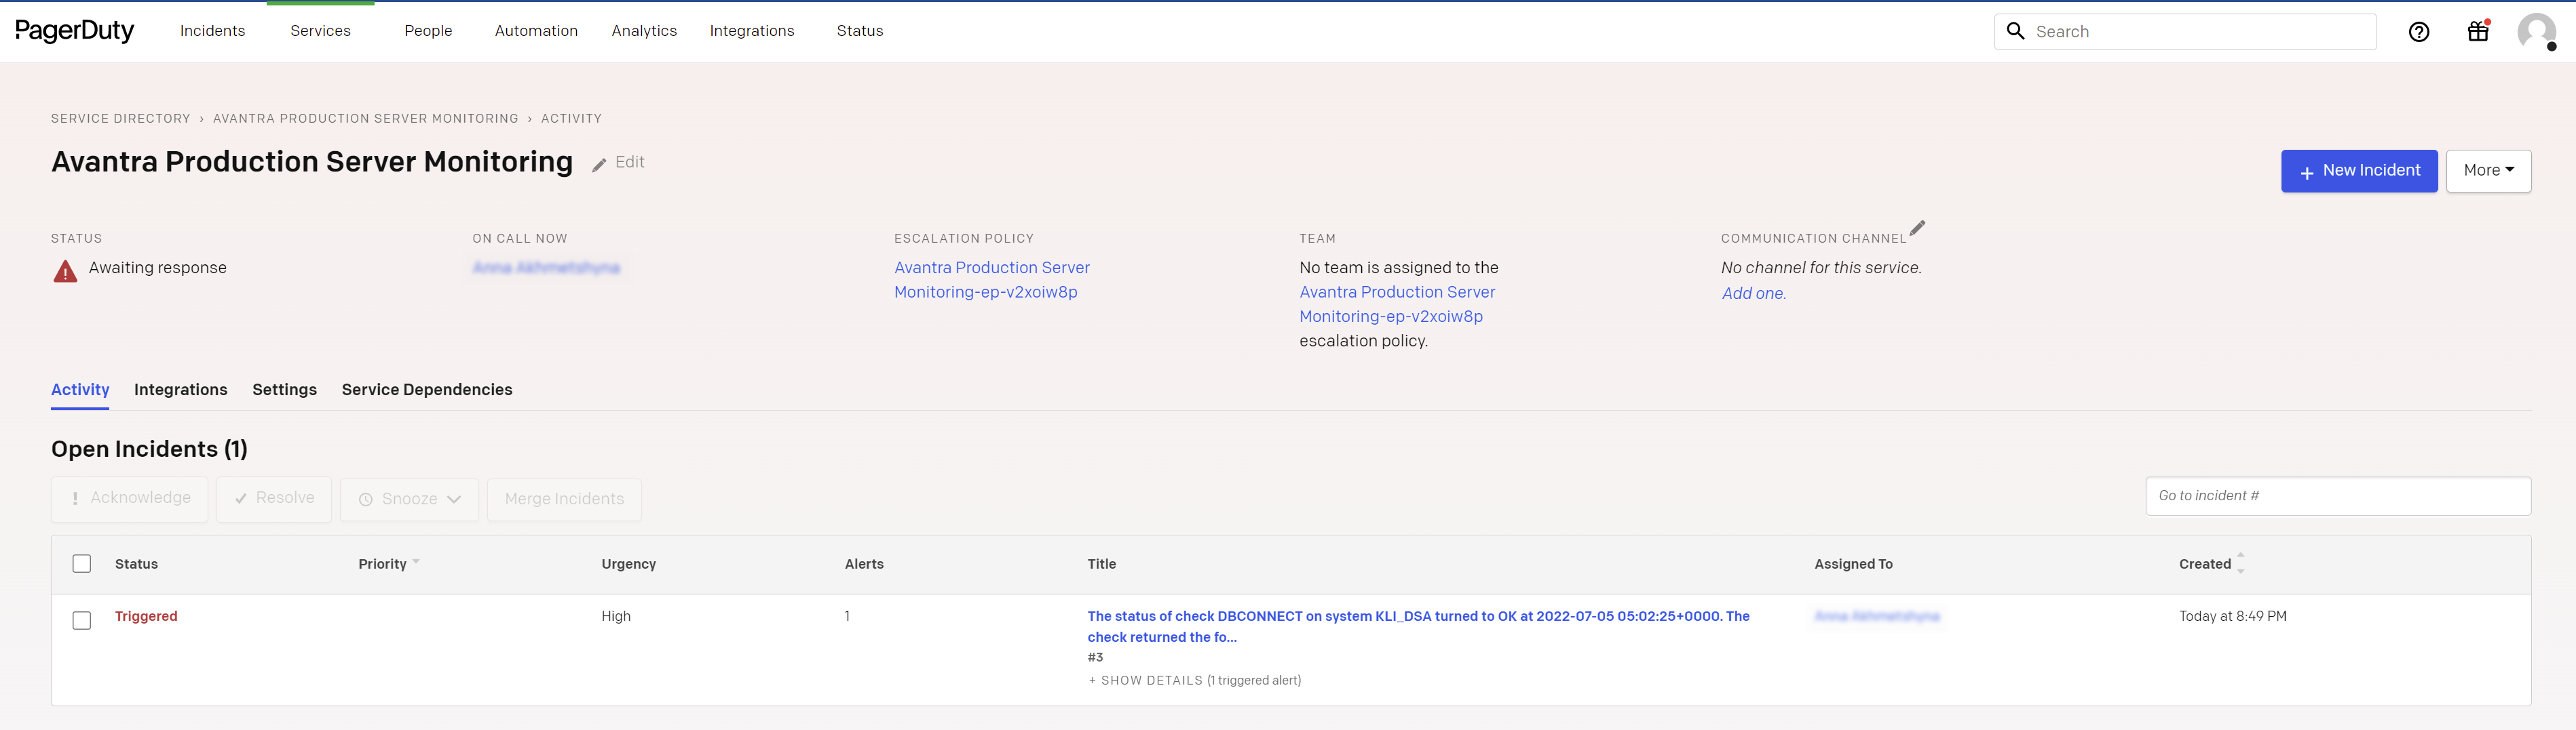Switch to the Settings tab
Image resolution: width=2576 pixels, height=730 pixels.
(x=284, y=390)
